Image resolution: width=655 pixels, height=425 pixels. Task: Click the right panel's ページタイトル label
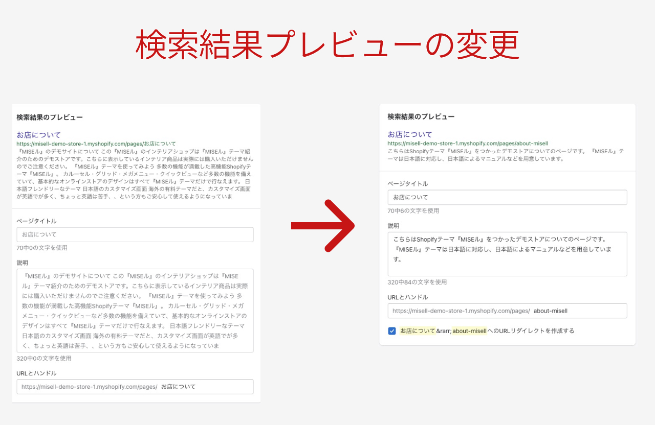point(408,184)
